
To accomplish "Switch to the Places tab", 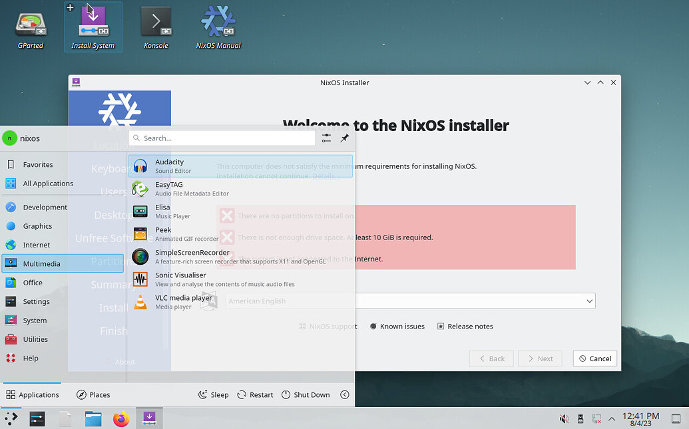I will click(x=93, y=394).
